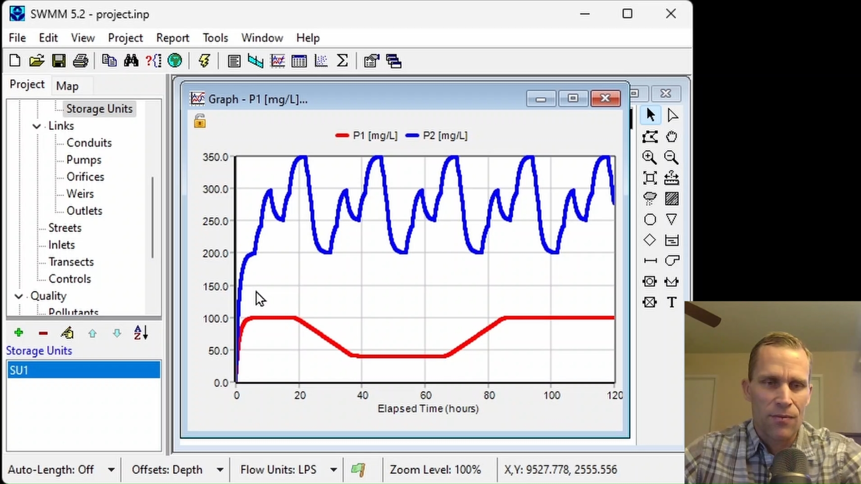The image size is (861, 484).
Task: Switch to the Map tab
Action: [67, 86]
